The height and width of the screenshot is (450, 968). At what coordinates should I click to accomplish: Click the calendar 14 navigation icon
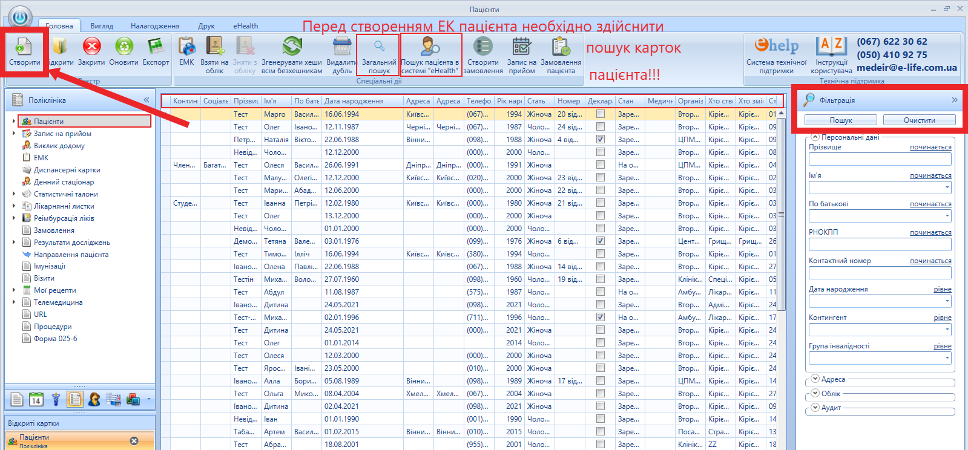pos(36,399)
